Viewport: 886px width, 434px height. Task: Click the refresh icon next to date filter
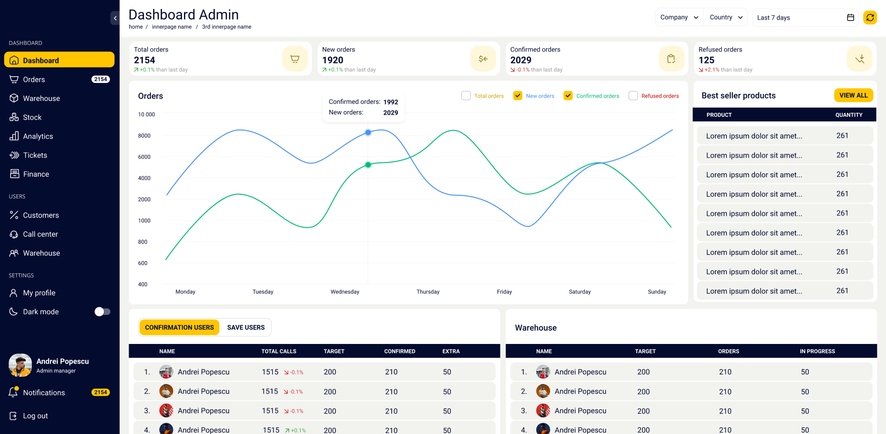pyautogui.click(x=870, y=17)
